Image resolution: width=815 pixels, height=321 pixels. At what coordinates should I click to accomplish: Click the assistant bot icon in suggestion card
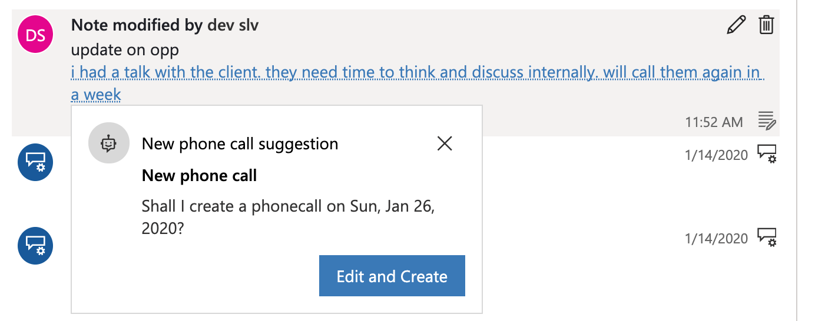coord(108,143)
